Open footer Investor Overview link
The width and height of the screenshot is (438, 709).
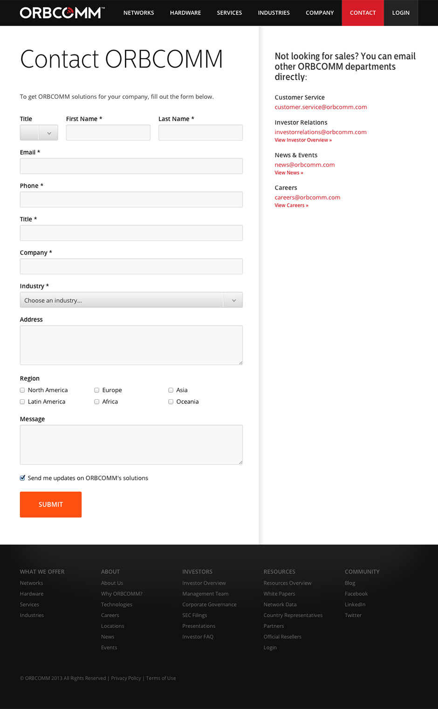click(x=204, y=583)
